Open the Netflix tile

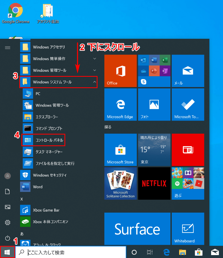[154, 183]
